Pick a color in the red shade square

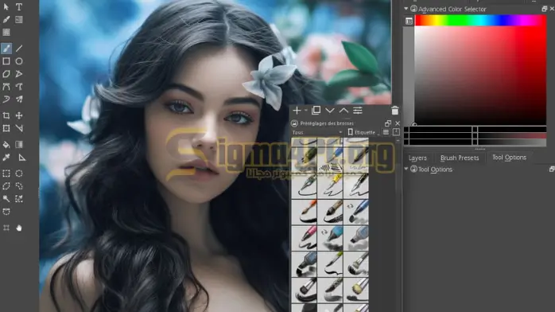(x=480, y=76)
